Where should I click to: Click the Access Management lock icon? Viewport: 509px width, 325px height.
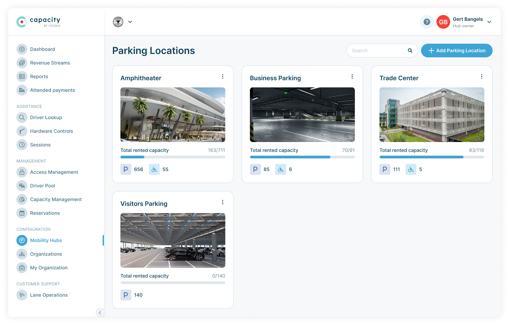point(22,172)
